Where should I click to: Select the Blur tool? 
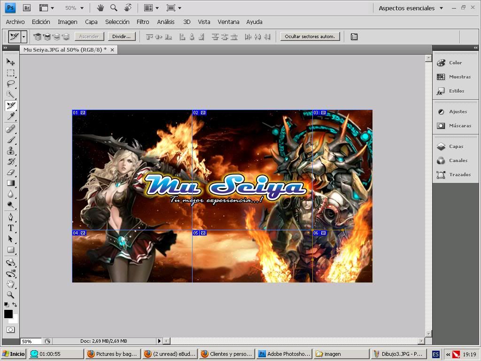click(10, 194)
